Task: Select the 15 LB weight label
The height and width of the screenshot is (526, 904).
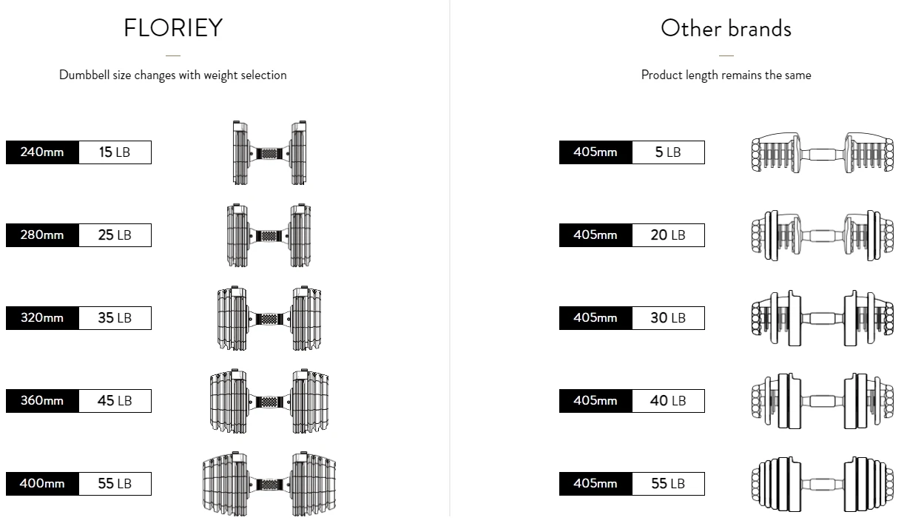Action: click(x=115, y=152)
